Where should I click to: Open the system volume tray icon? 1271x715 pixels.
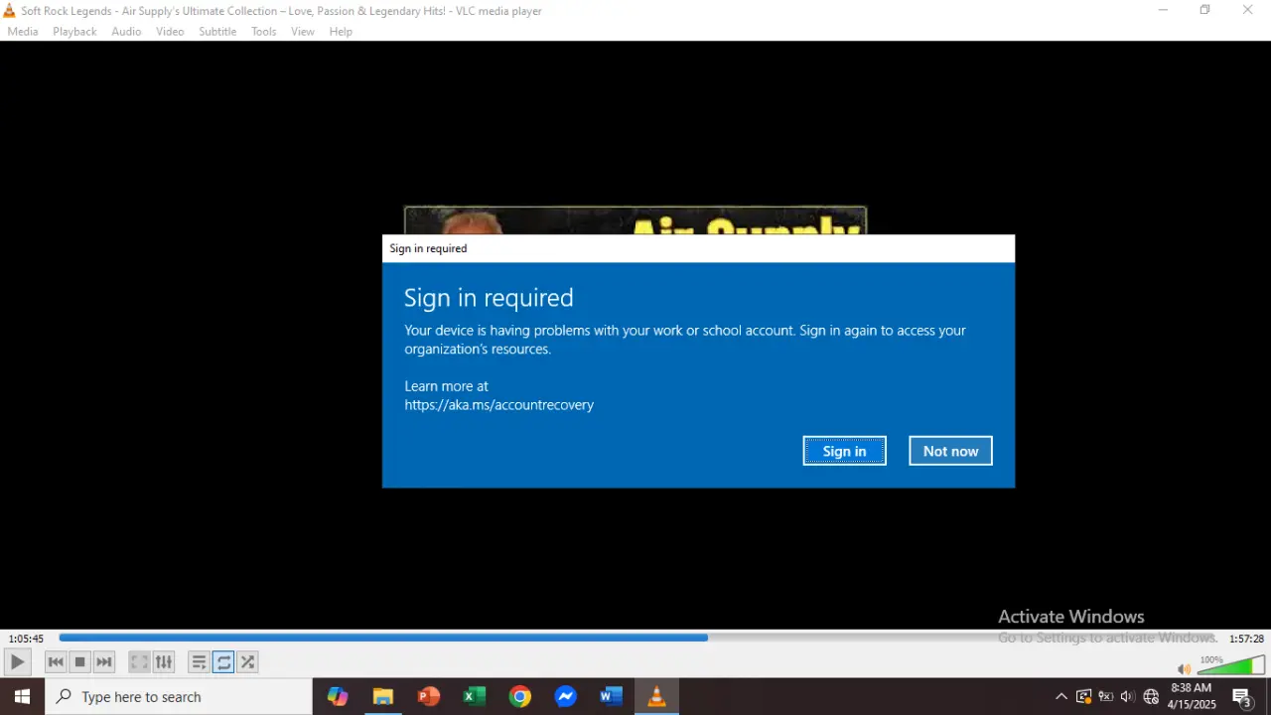(1127, 696)
